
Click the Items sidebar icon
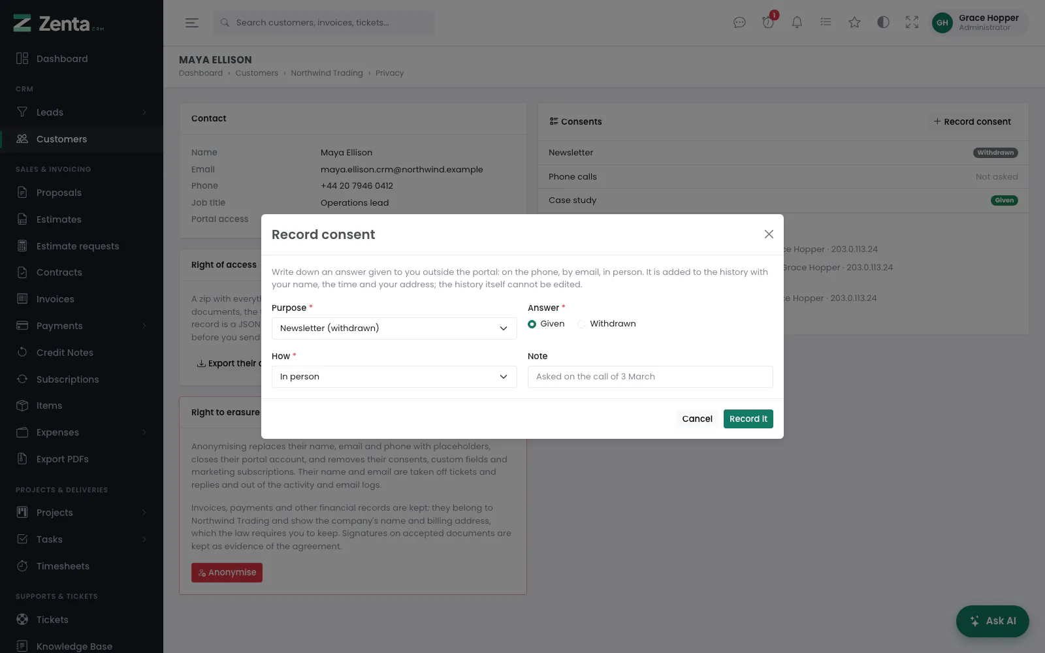click(x=22, y=406)
